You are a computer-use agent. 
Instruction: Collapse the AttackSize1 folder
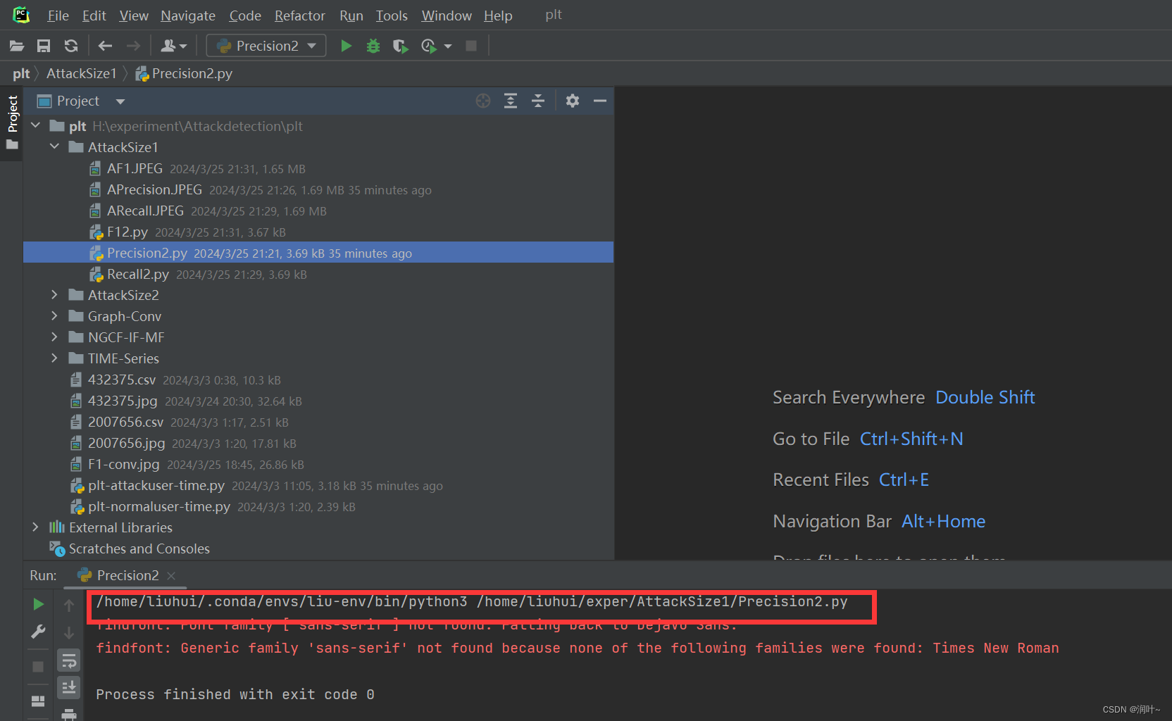tap(55, 146)
